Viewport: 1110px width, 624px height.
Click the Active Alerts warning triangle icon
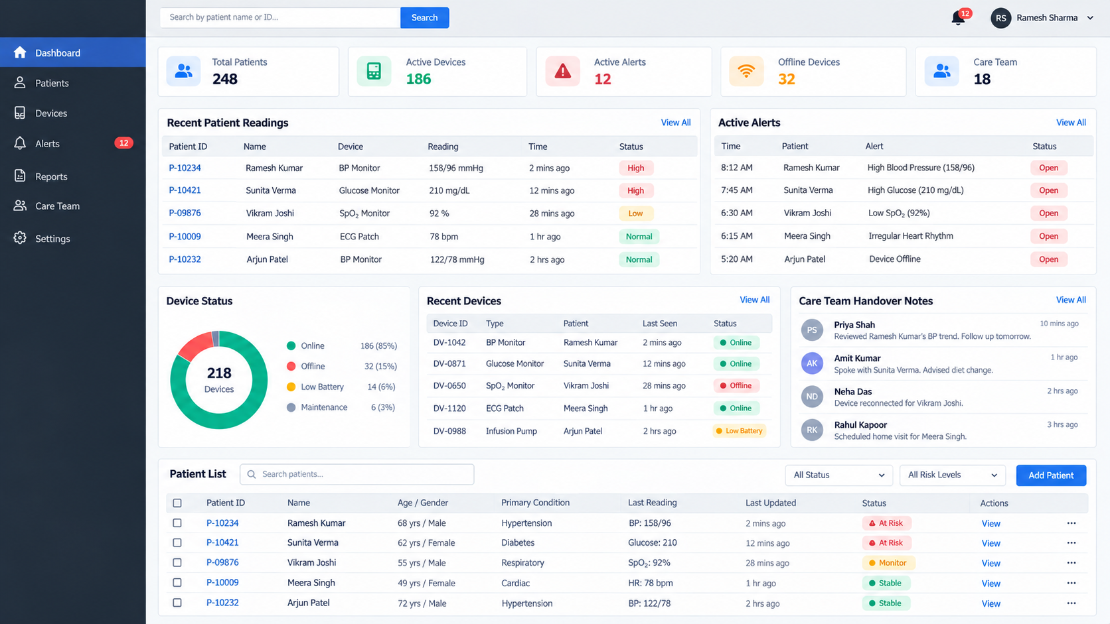[562, 71]
